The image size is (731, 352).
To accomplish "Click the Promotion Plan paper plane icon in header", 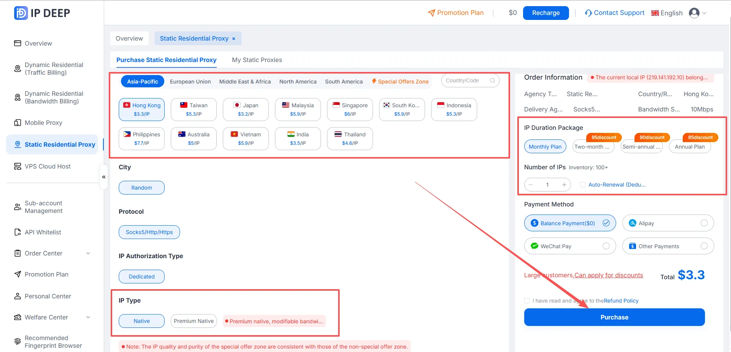I will tap(432, 13).
